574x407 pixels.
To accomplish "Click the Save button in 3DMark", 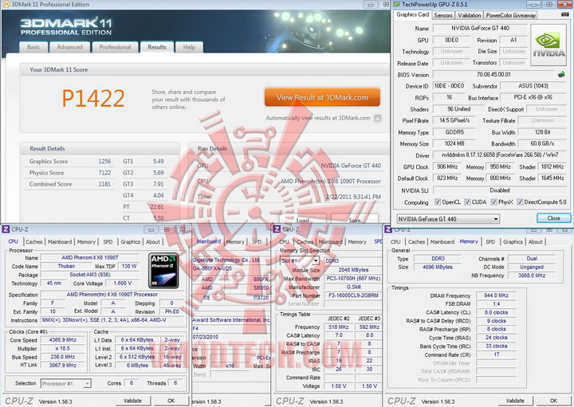I will click(354, 220).
